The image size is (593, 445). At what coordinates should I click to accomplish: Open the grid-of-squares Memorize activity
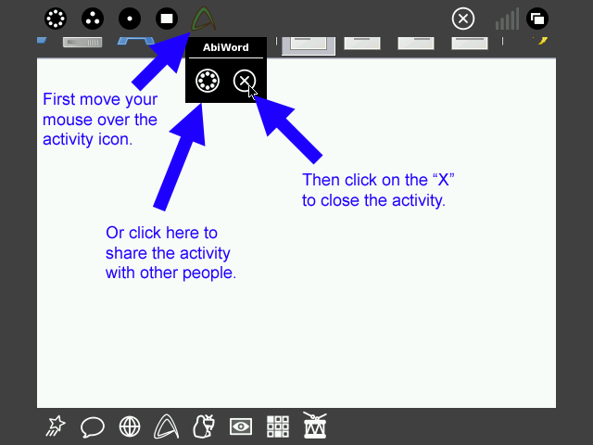278,426
